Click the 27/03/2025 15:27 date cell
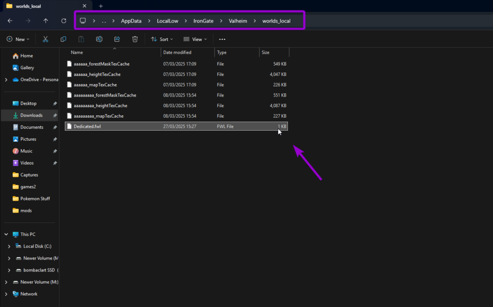The width and height of the screenshot is (493, 307). click(x=180, y=126)
